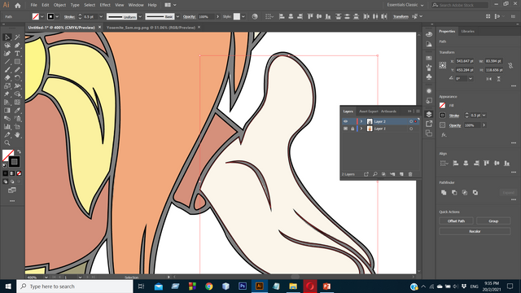This screenshot has width=521, height=293.
Task: Click target circle for Layer 2
Action: pos(411,121)
